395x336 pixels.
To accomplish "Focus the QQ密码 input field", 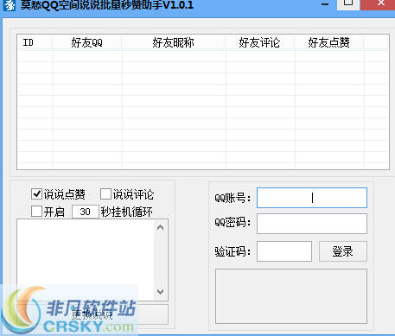I will pyautogui.click(x=312, y=224).
